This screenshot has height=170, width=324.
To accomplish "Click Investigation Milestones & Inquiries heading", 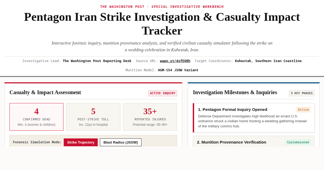I will [x=235, y=92].
